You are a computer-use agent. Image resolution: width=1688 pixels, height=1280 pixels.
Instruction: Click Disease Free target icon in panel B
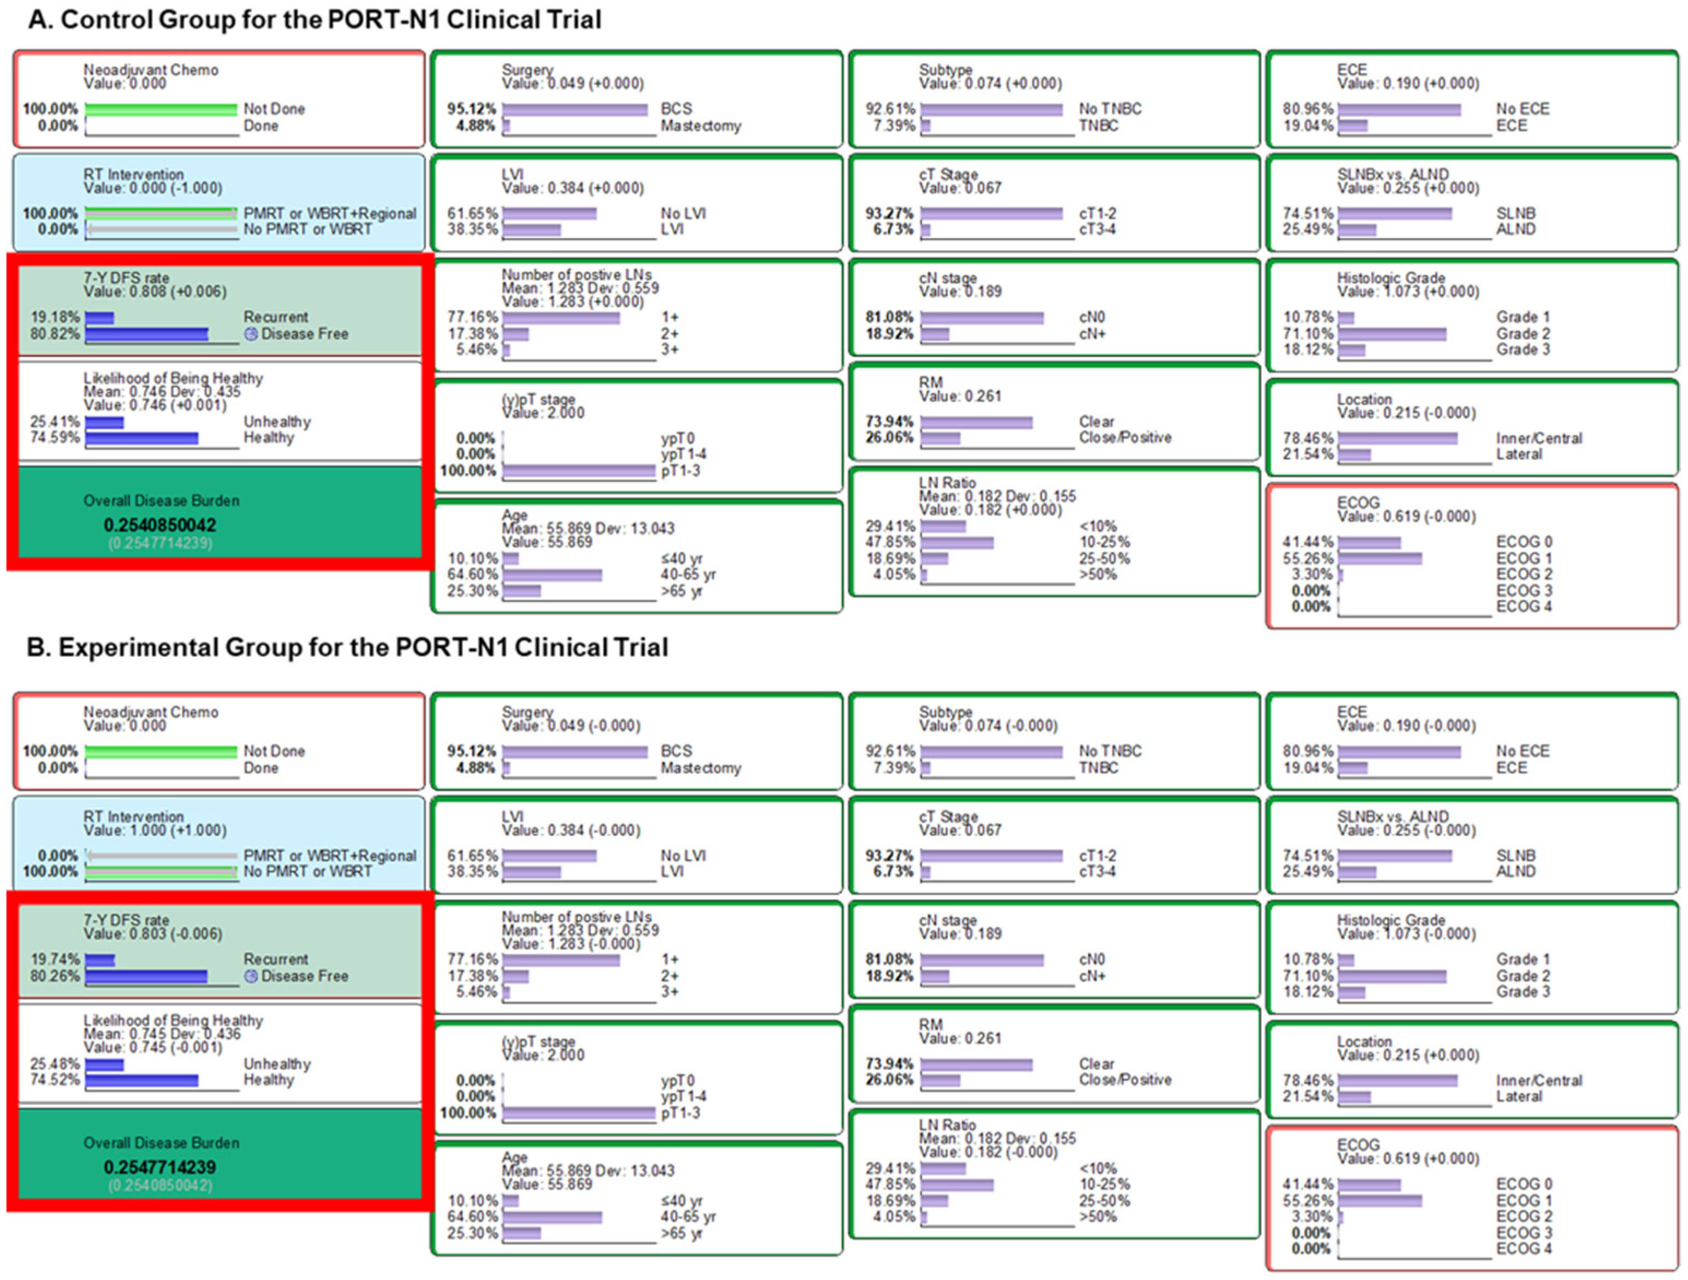tap(251, 976)
